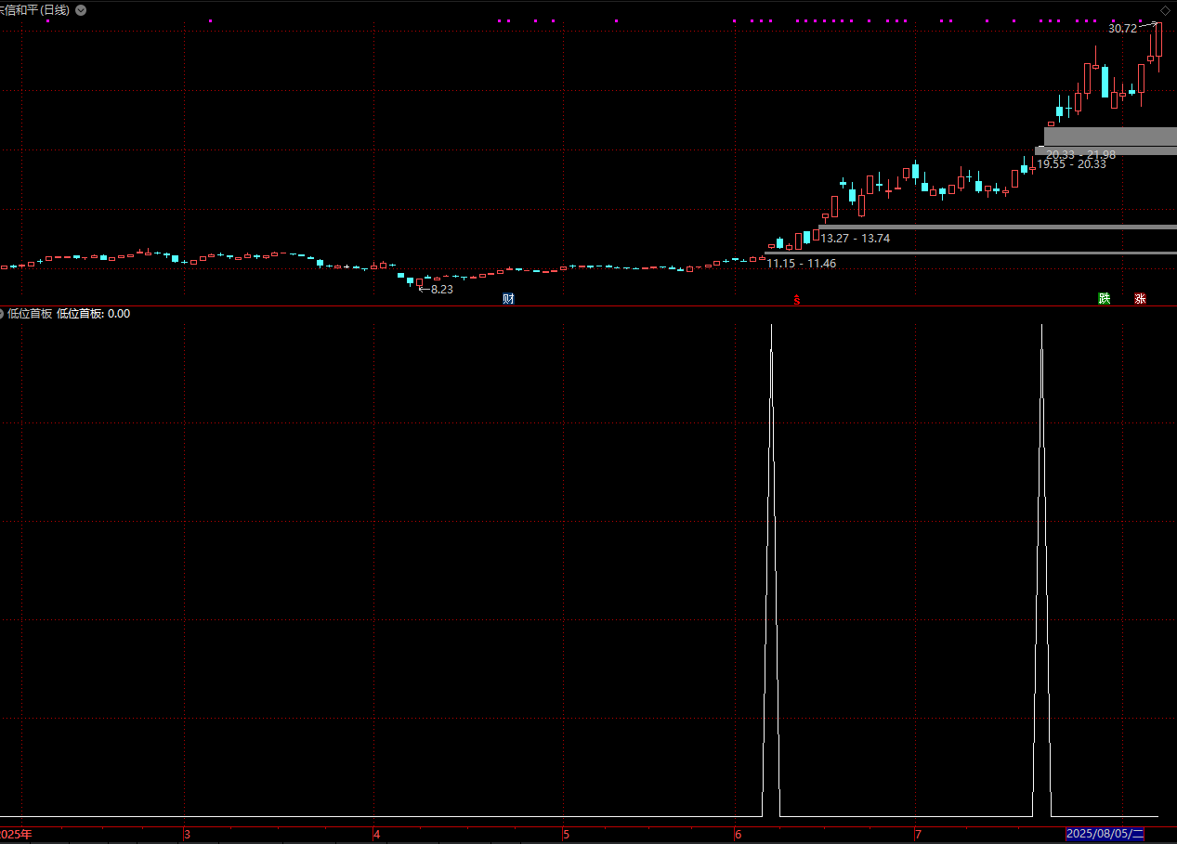Screen dimensions: 1177x844
Task: Click the diamond icon at top-right corner
Action: point(1165,9)
